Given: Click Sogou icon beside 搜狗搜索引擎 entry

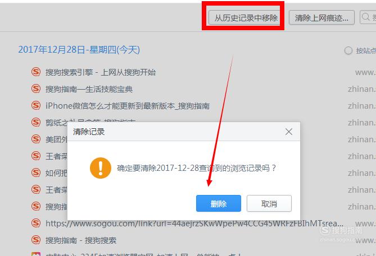Looking at the screenshot, I should [36, 72].
